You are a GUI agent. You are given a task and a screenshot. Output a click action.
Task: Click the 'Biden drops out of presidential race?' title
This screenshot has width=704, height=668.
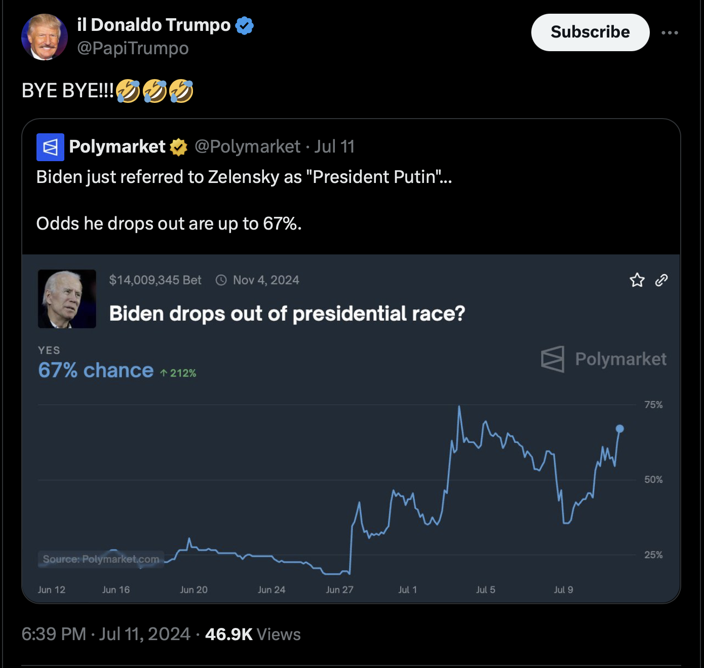pyautogui.click(x=287, y=314)
